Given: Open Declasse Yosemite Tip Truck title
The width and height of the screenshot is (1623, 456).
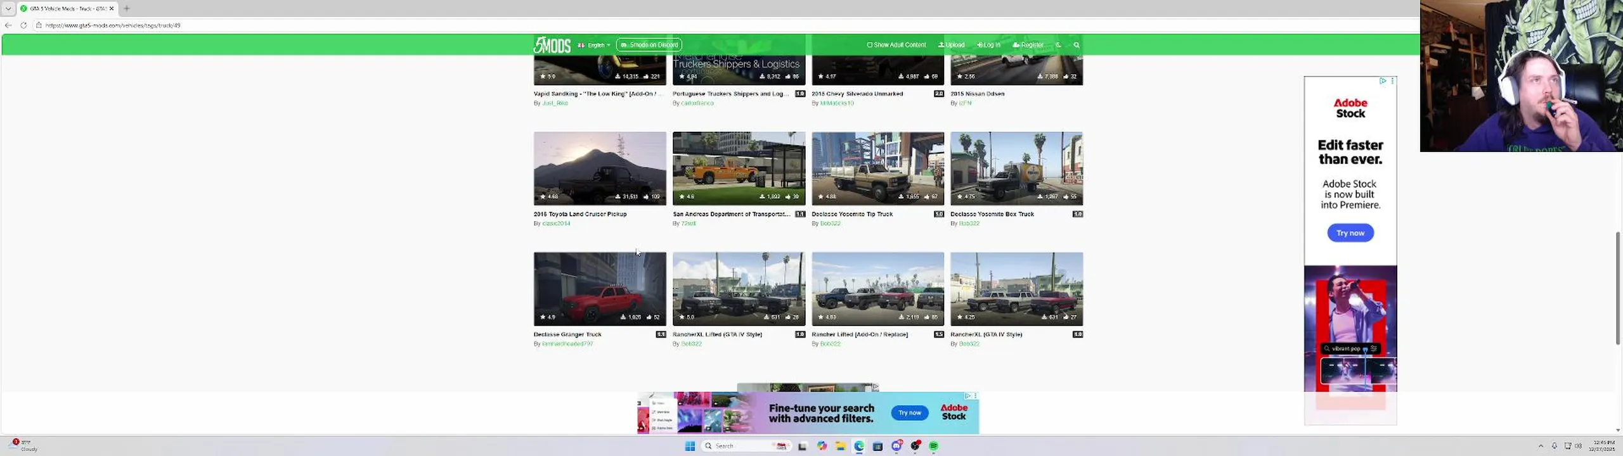Looking at the screenshot, I should point(852,214).
